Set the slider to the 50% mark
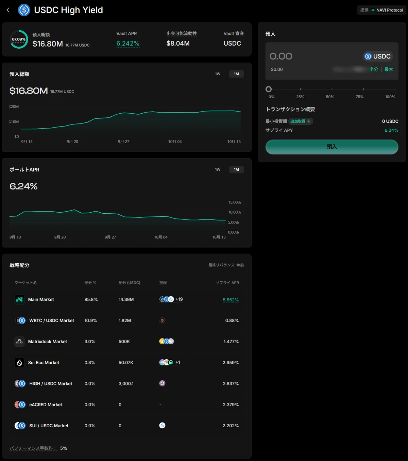 pos(332,89)
